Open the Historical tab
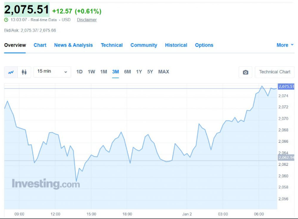The width and height of the screenshot is (298, 219). [x=176, y=45]
